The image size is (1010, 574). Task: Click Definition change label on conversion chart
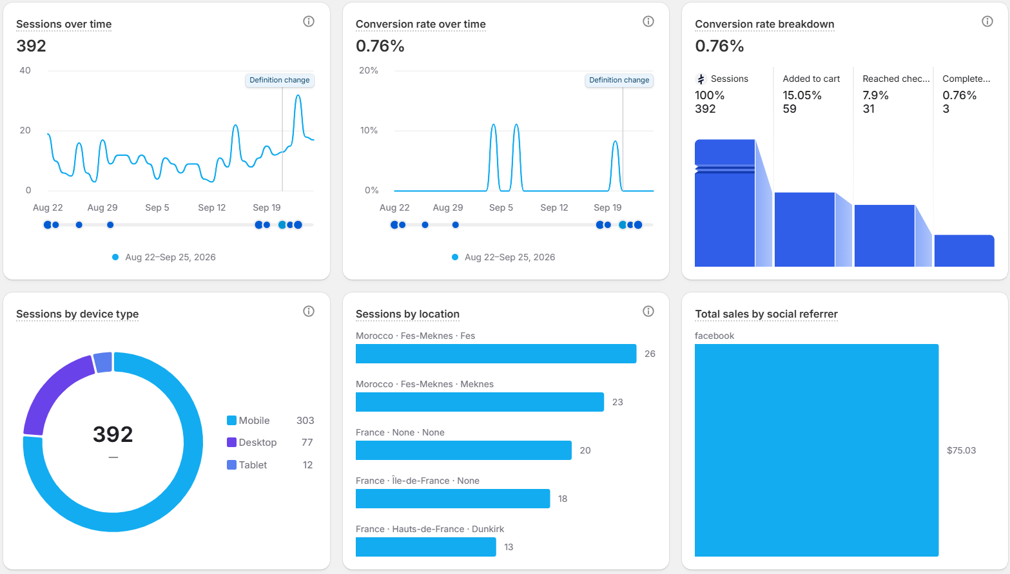[619, 81]
